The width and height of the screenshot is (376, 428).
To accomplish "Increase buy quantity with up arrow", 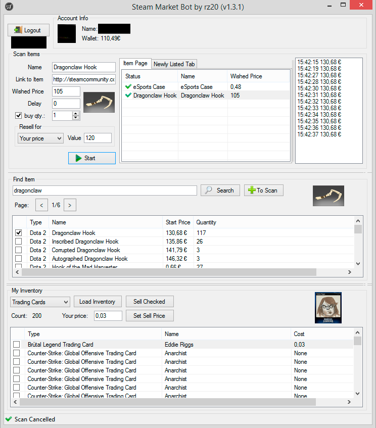I will (x=76, y=113).
